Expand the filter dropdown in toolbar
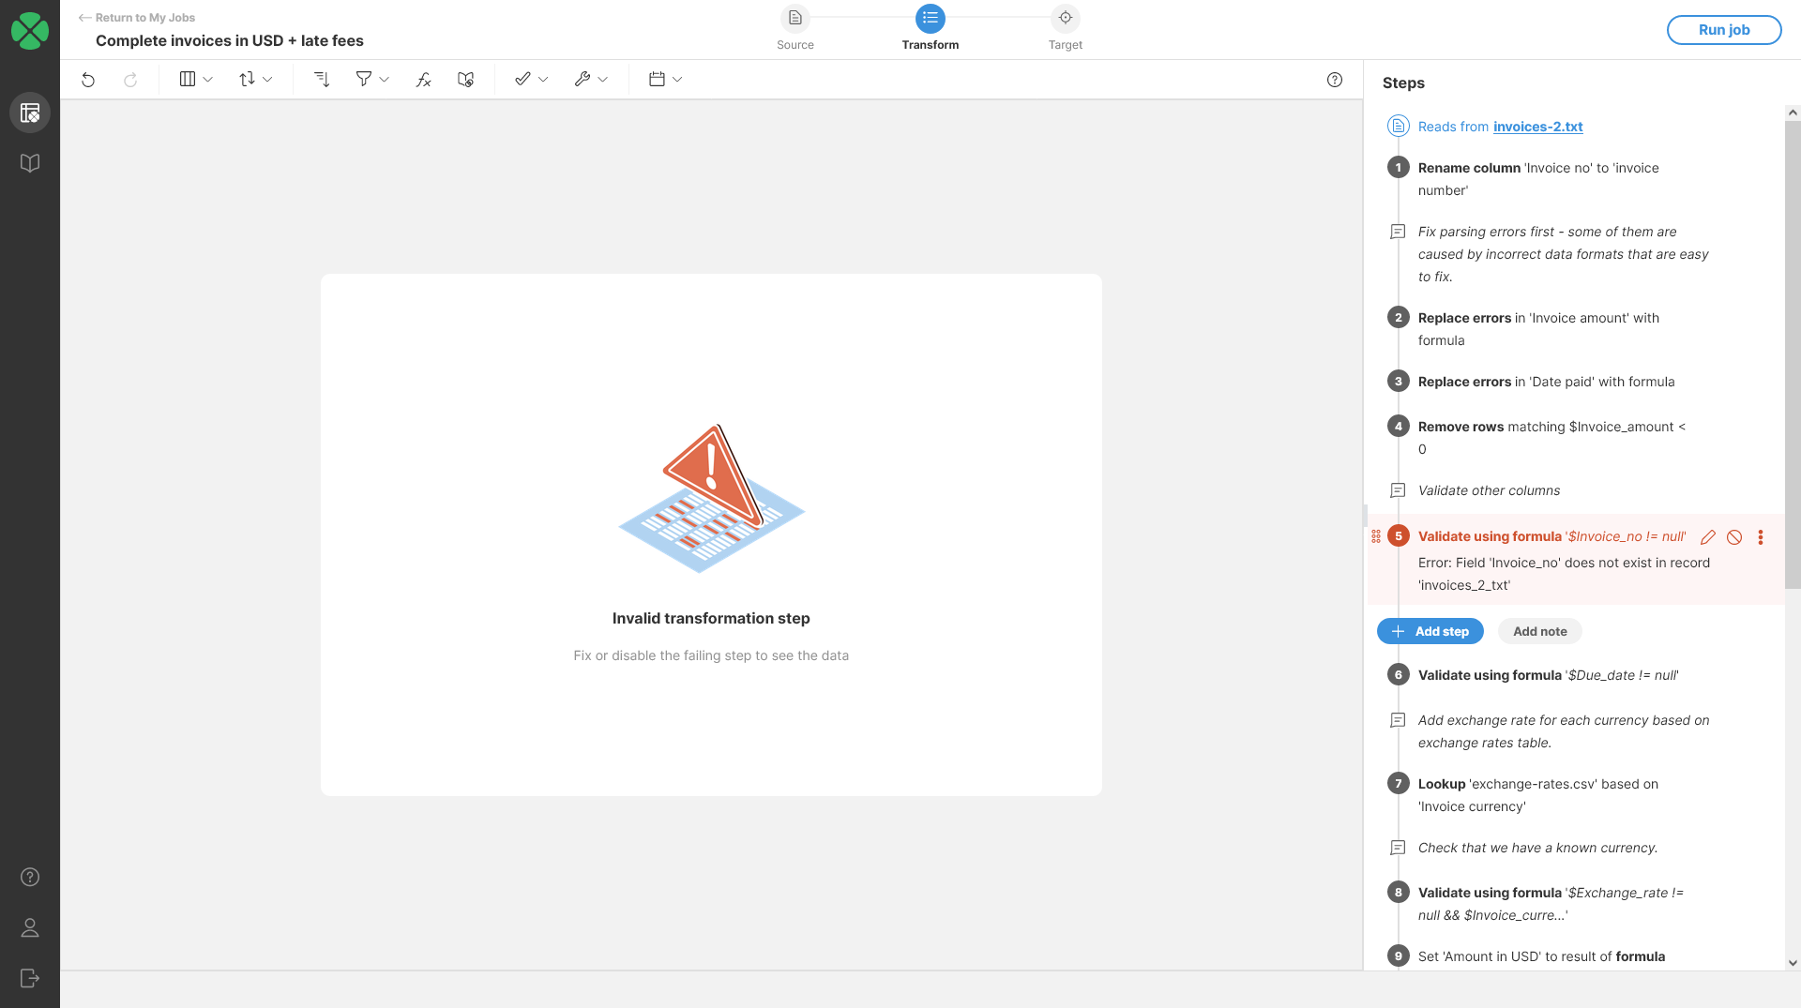This screenshot has width=1801, height=1008. point(372,80)
